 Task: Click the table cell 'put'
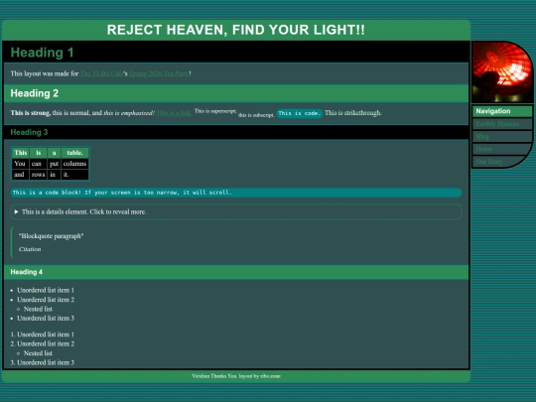coord(54,164)
